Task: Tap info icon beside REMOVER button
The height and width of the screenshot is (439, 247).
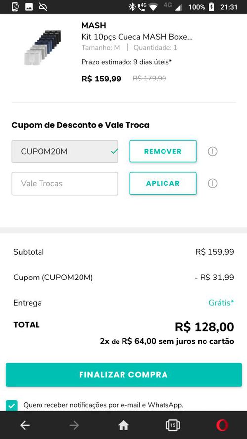Action: tap(213, 152)
